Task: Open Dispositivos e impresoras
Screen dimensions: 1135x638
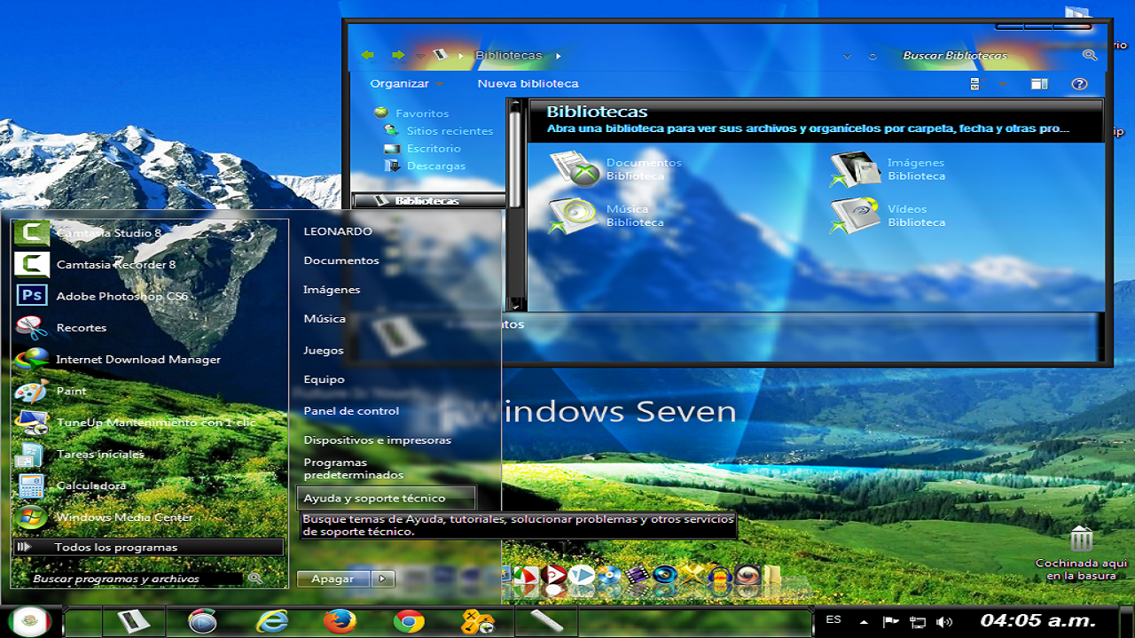Action: [x=377, y=440]
